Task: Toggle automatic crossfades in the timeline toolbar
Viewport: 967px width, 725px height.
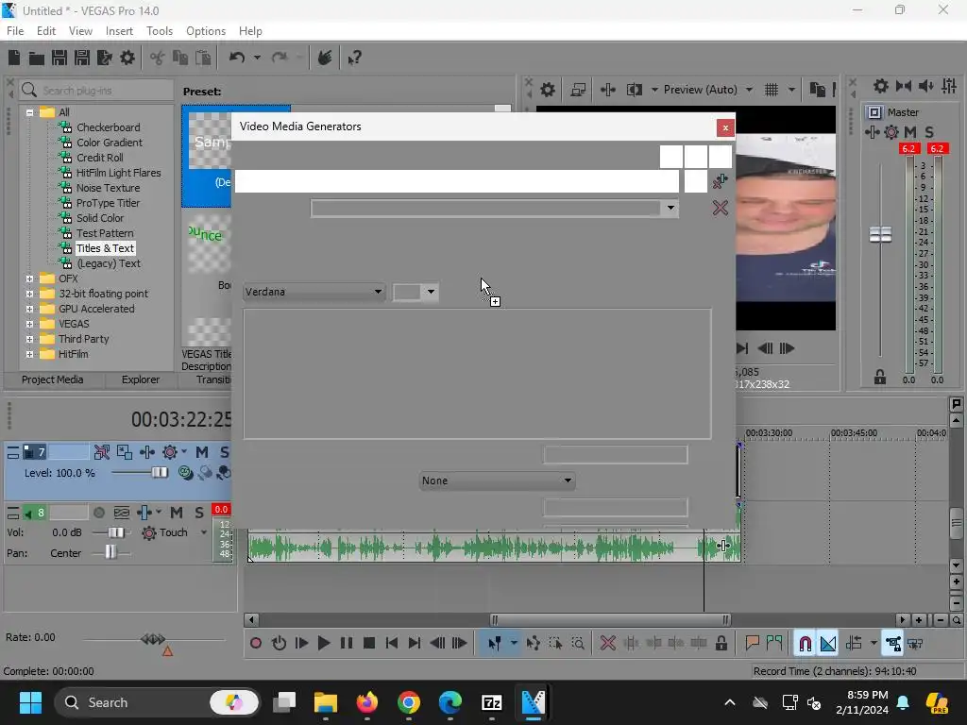Action: pyautogui.click(x=828, y=644)
